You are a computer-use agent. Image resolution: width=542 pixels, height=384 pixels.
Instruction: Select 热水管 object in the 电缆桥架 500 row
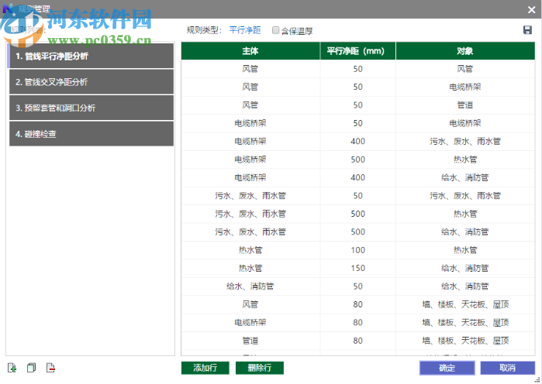click(465, 159)
